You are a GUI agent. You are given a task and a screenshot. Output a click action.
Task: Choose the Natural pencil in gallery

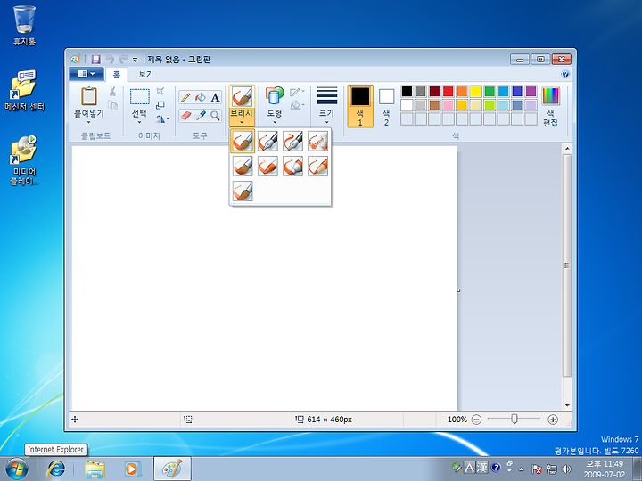coord(317,166)
